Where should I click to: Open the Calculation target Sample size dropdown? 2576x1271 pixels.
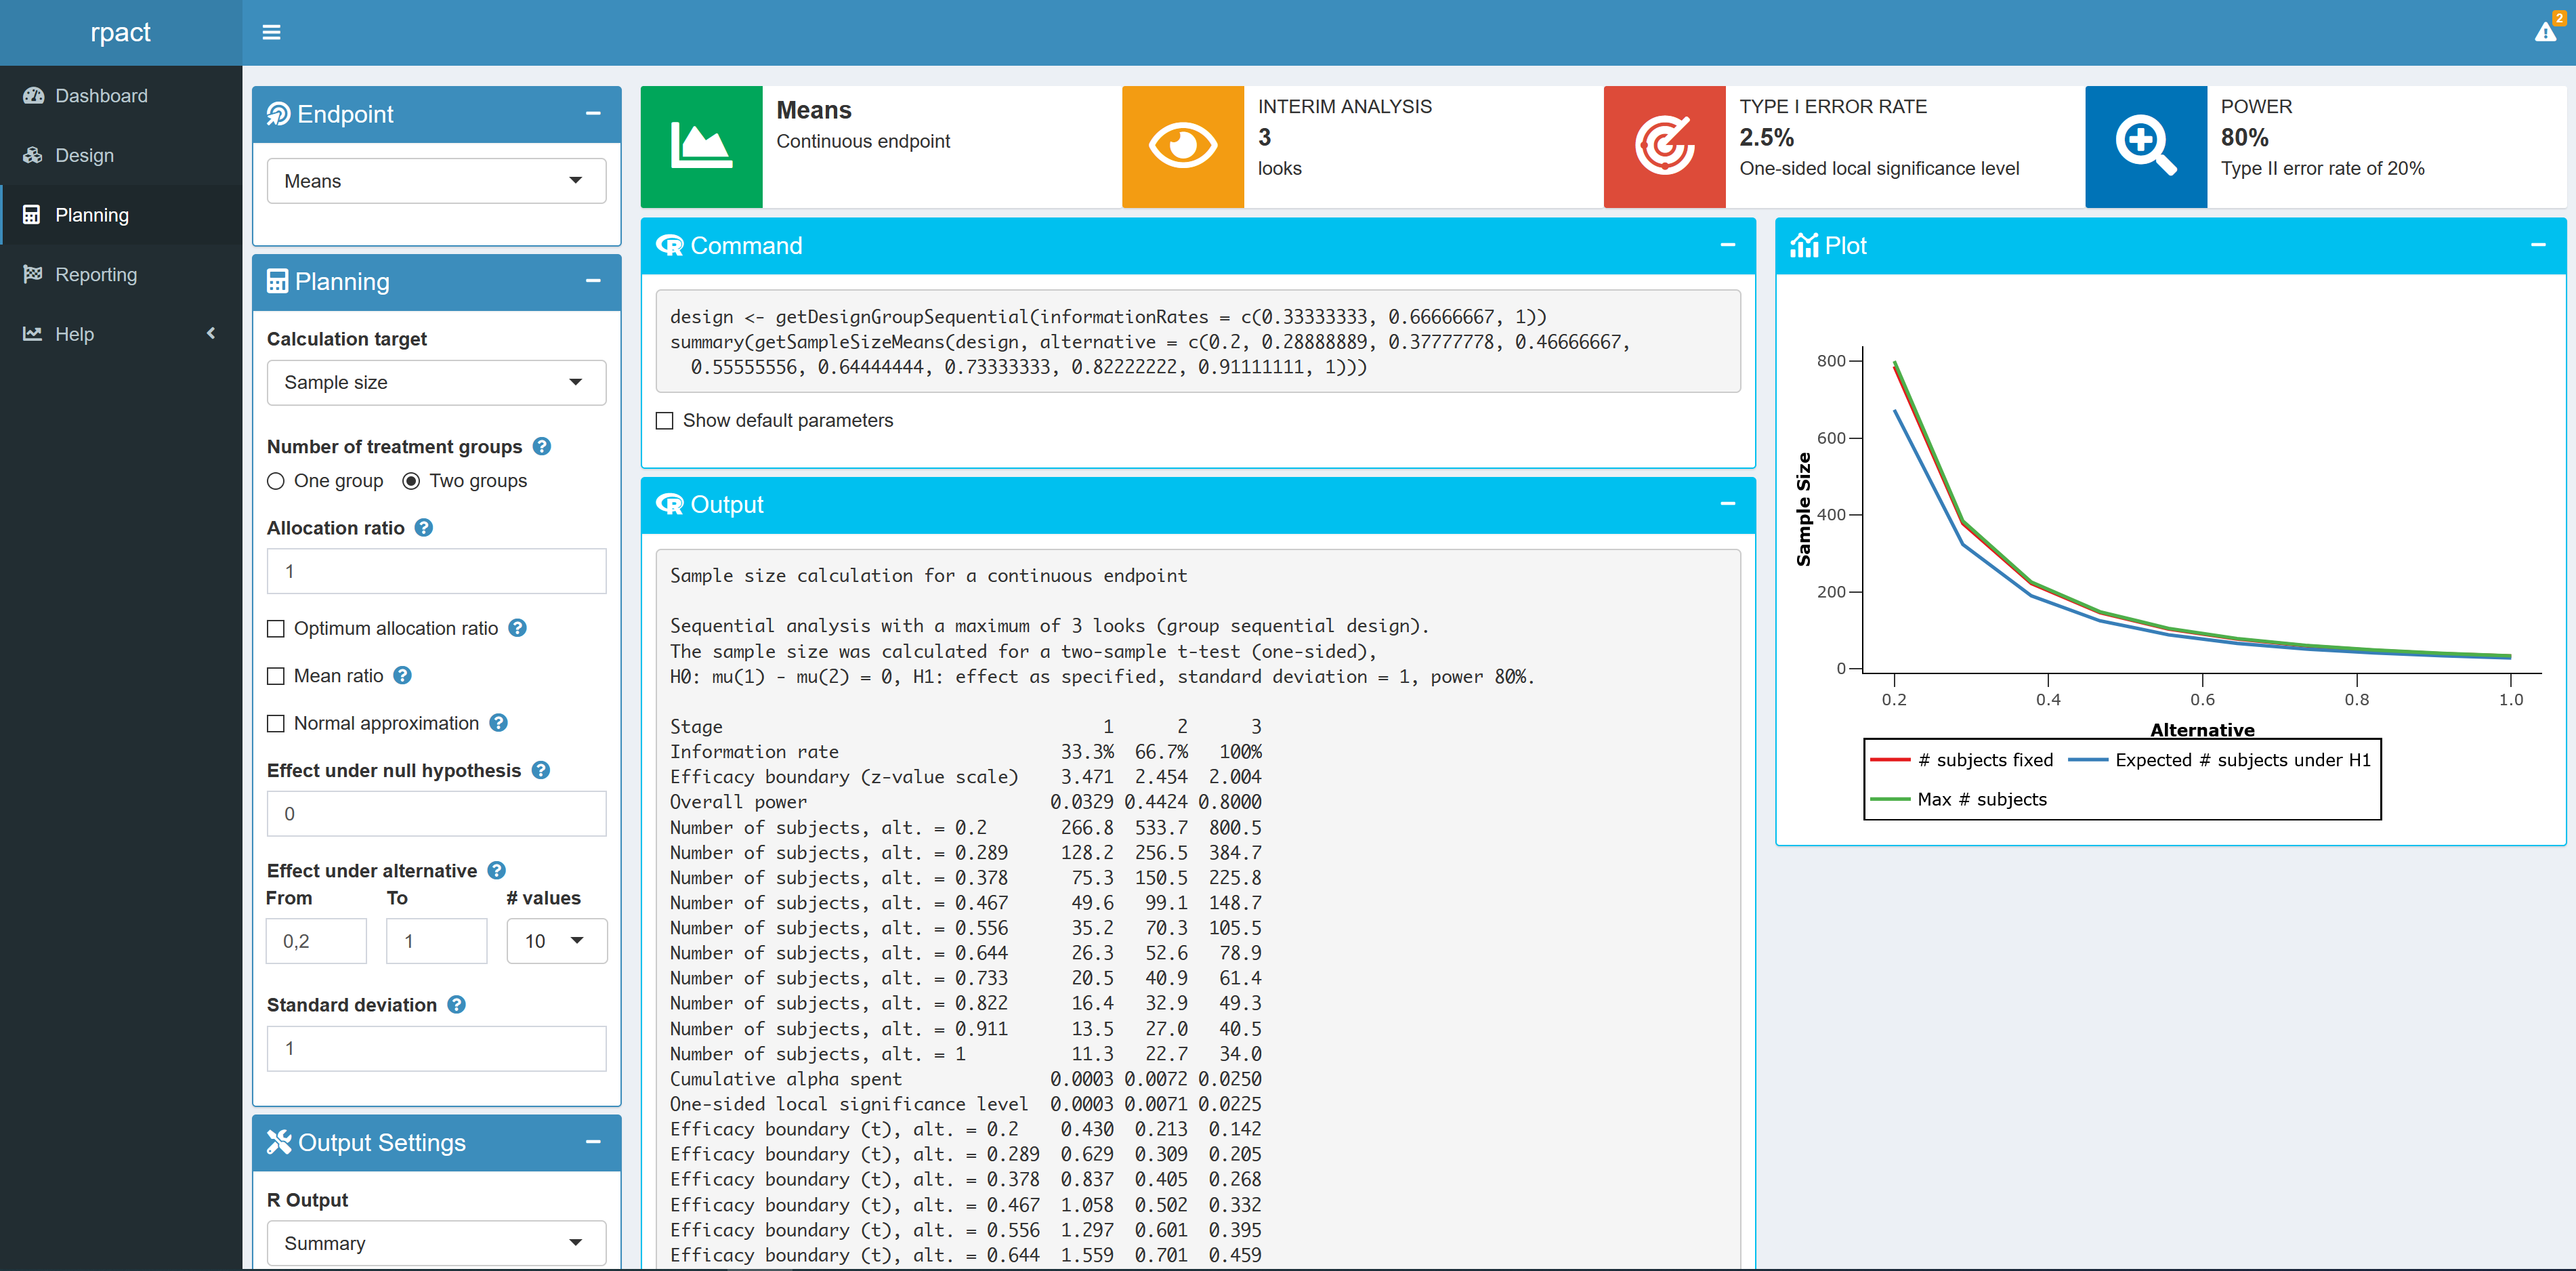tap(436, 383)
